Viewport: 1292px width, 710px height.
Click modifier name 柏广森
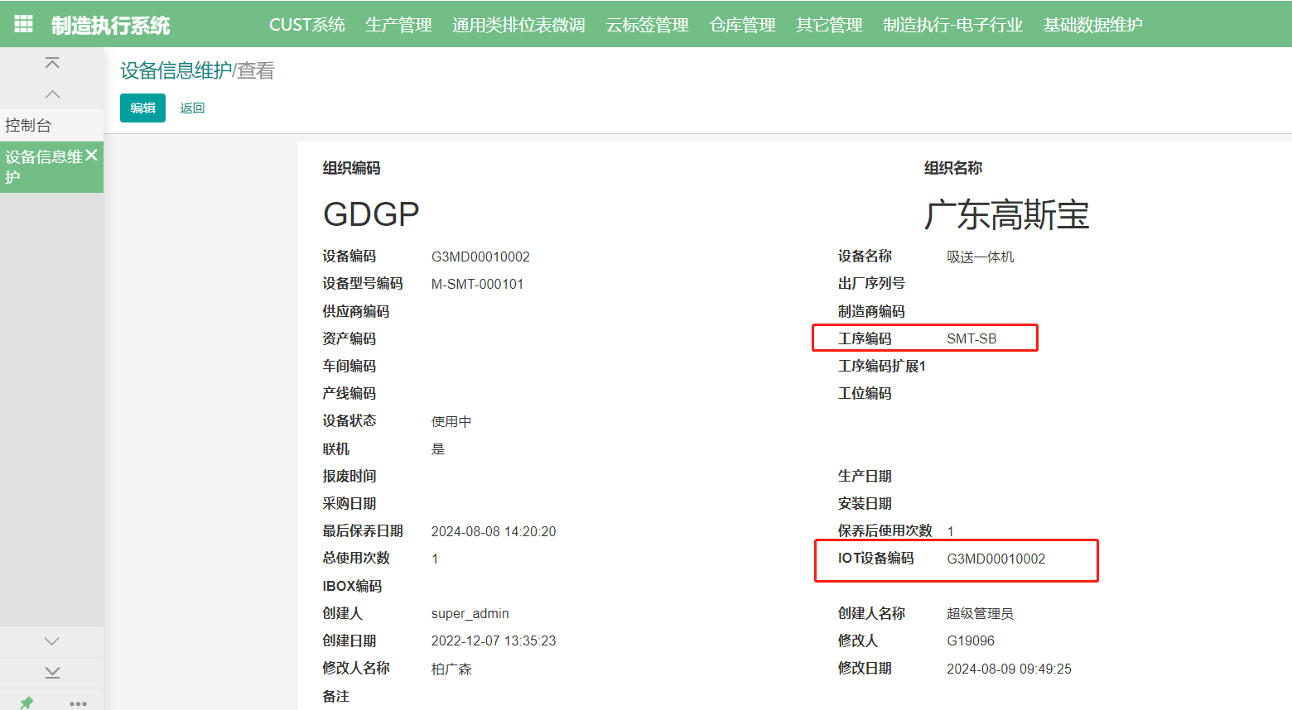pyautogui.click(x=451, y=669)
